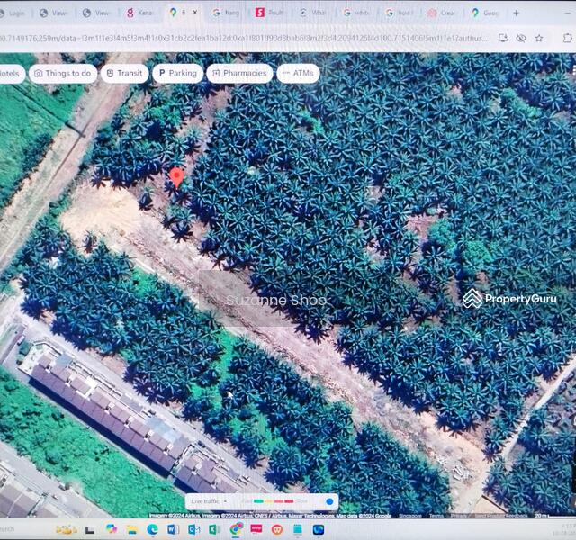The width and height of the screenshot is (576, 540).
Task: Open the Terms link in map footer
Action: pyautogui.click(x=436, y=516)
